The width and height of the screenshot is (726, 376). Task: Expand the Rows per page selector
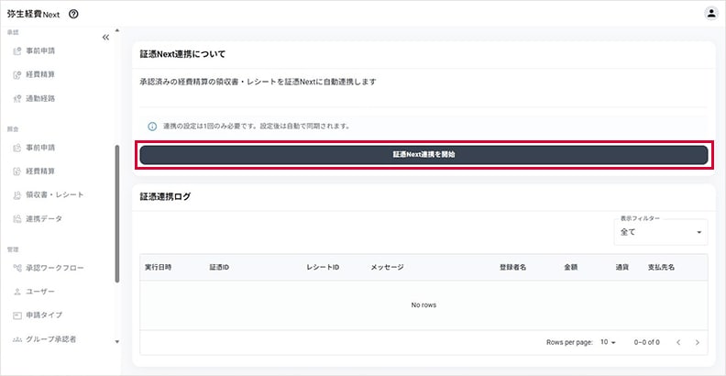(x=608, y=342)
